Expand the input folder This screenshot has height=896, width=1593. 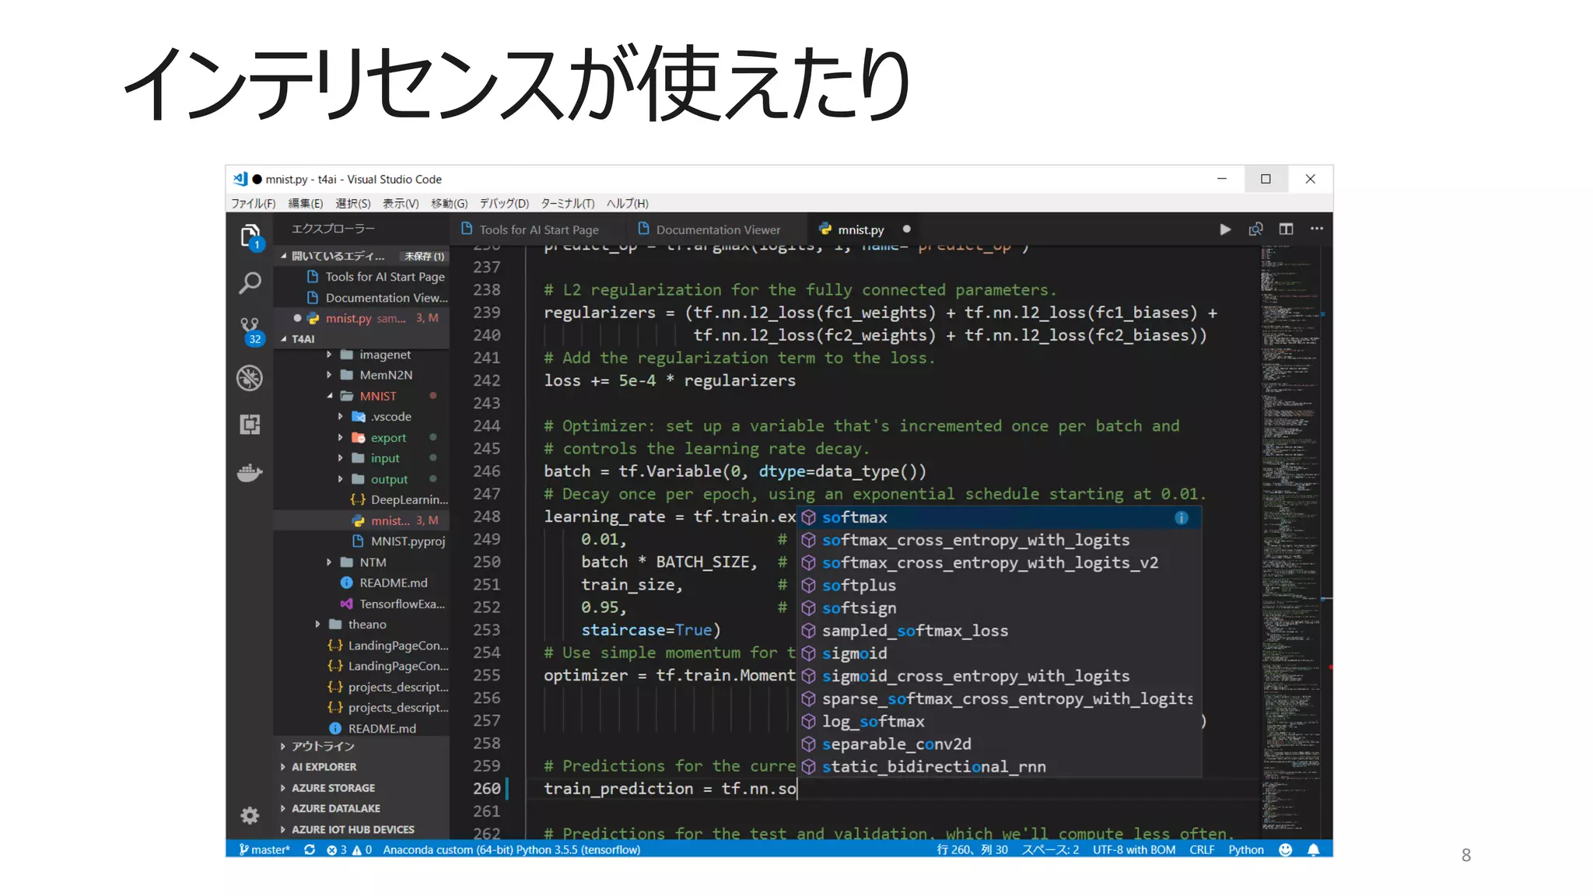pos(340,458)
